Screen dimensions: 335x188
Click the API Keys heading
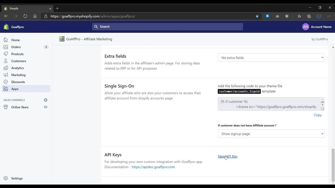(x=113, y=155)
